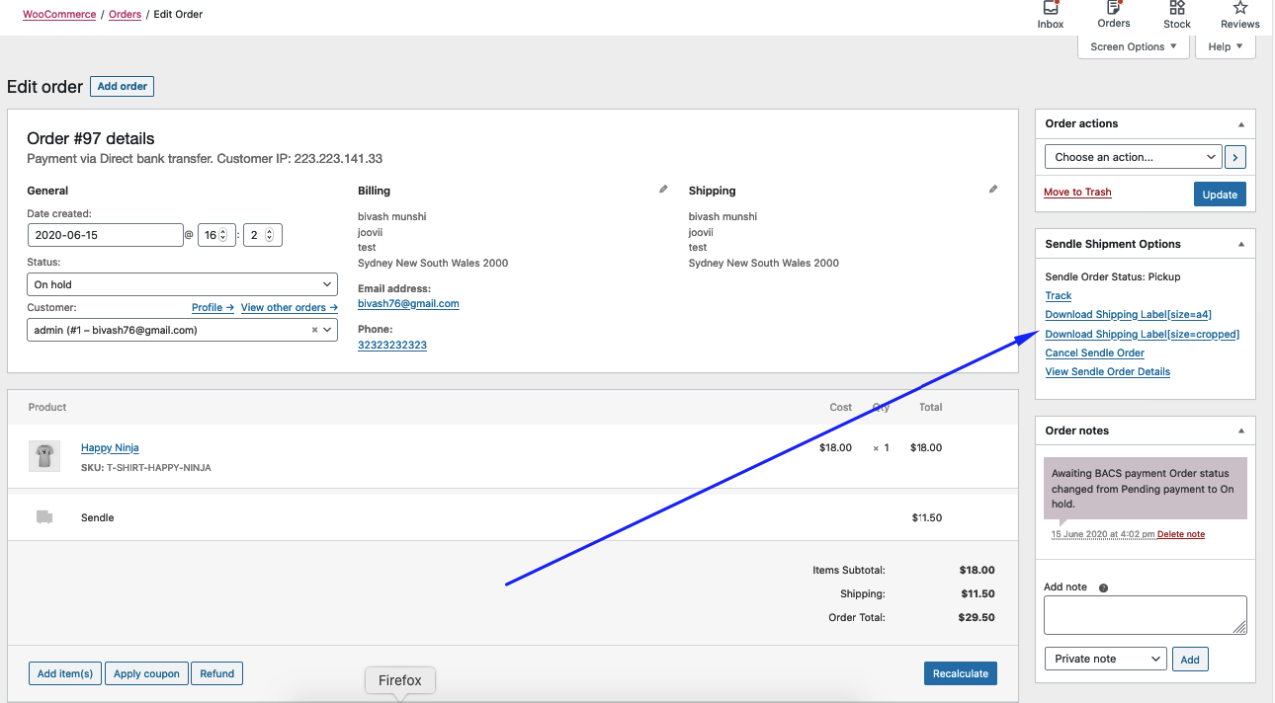
Task: Click the Happy Ninja product thumbnail
Action: click(44, 455)
